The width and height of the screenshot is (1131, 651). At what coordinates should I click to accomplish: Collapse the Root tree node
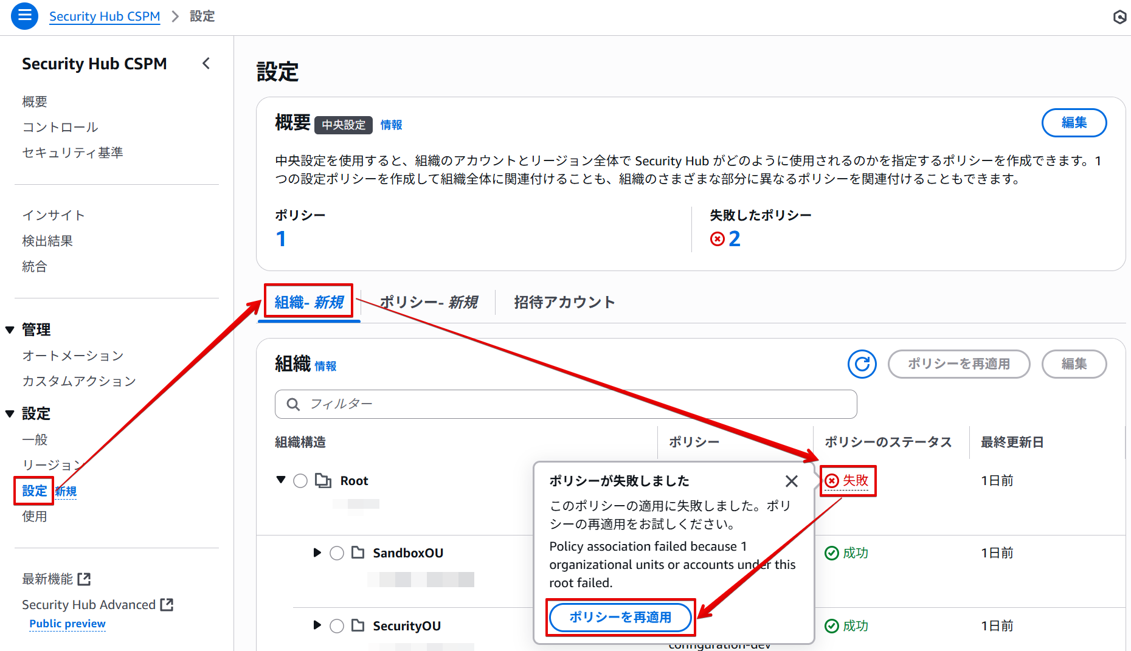[281, 480]
